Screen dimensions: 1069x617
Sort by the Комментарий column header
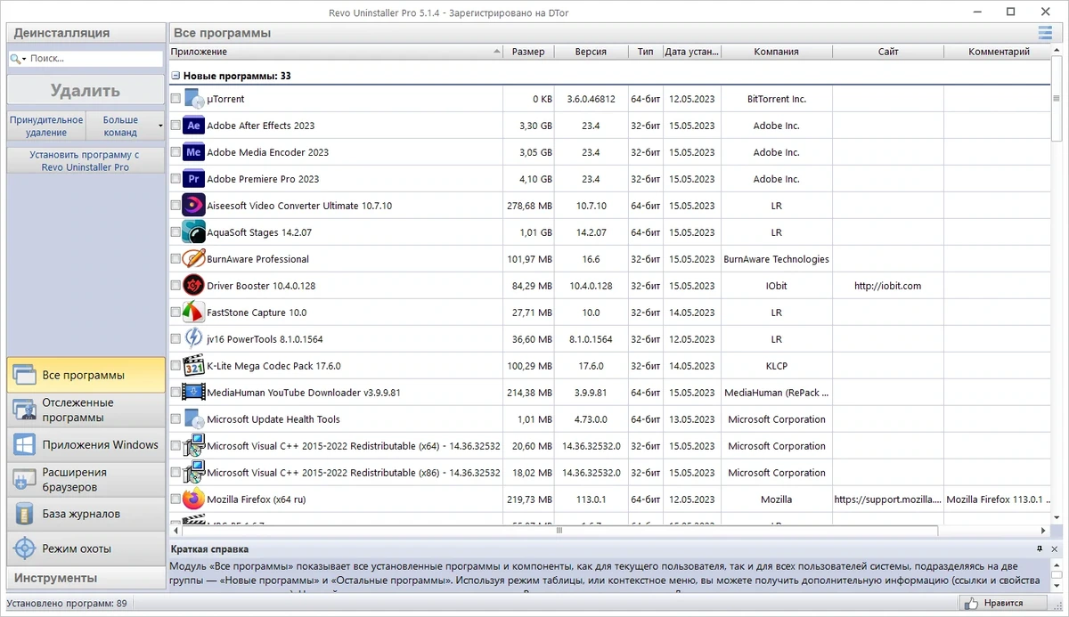pyautogui.click(x=999, y=52)
